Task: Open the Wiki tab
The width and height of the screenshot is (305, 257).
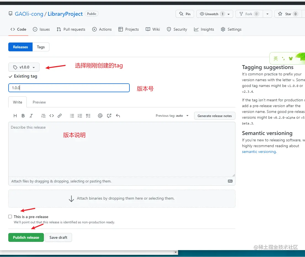Action: 153,29
